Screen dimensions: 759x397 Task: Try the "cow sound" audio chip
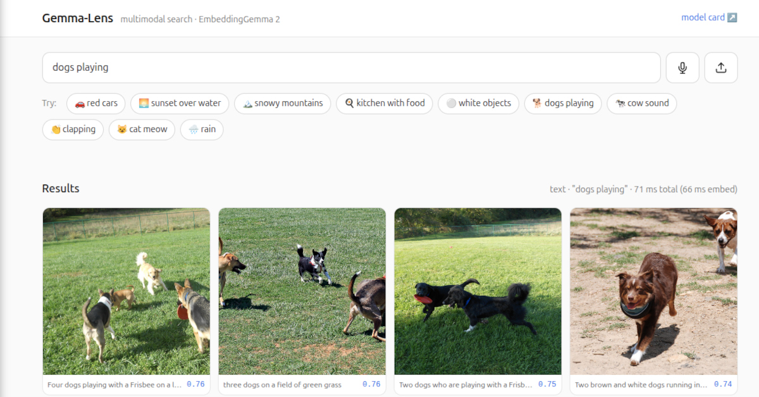[641, 103]
